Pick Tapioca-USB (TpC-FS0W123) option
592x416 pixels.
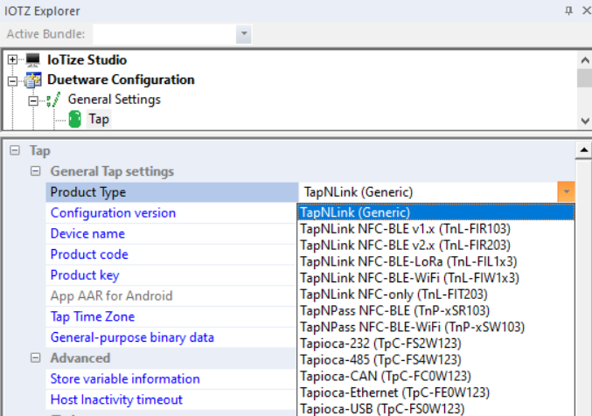(435, 409)
